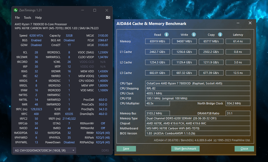Click the GDM value Disabled

tap(36, 45)
